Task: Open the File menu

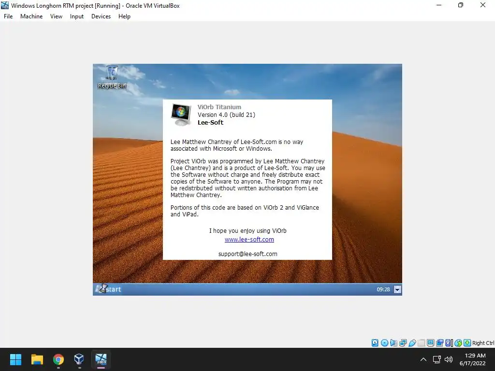Action: pyautogui.click(x=8, y=16)
